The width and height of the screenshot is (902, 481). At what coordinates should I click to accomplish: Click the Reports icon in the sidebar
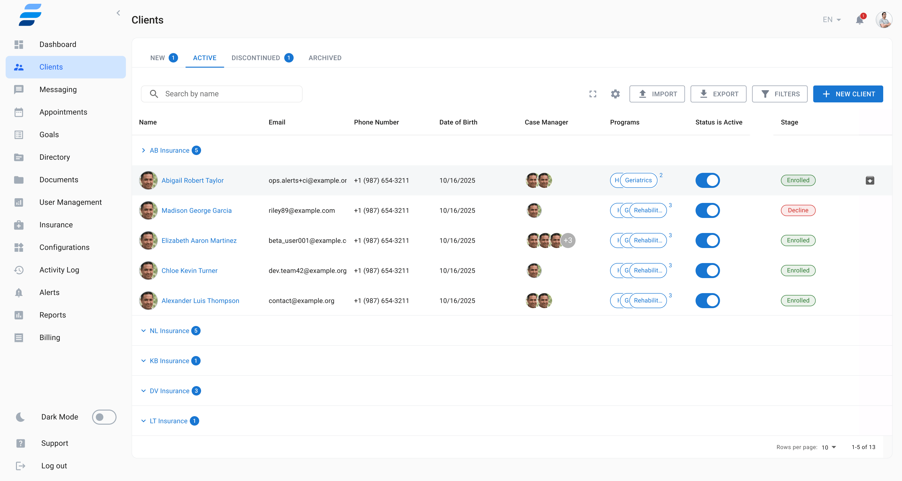18,315
